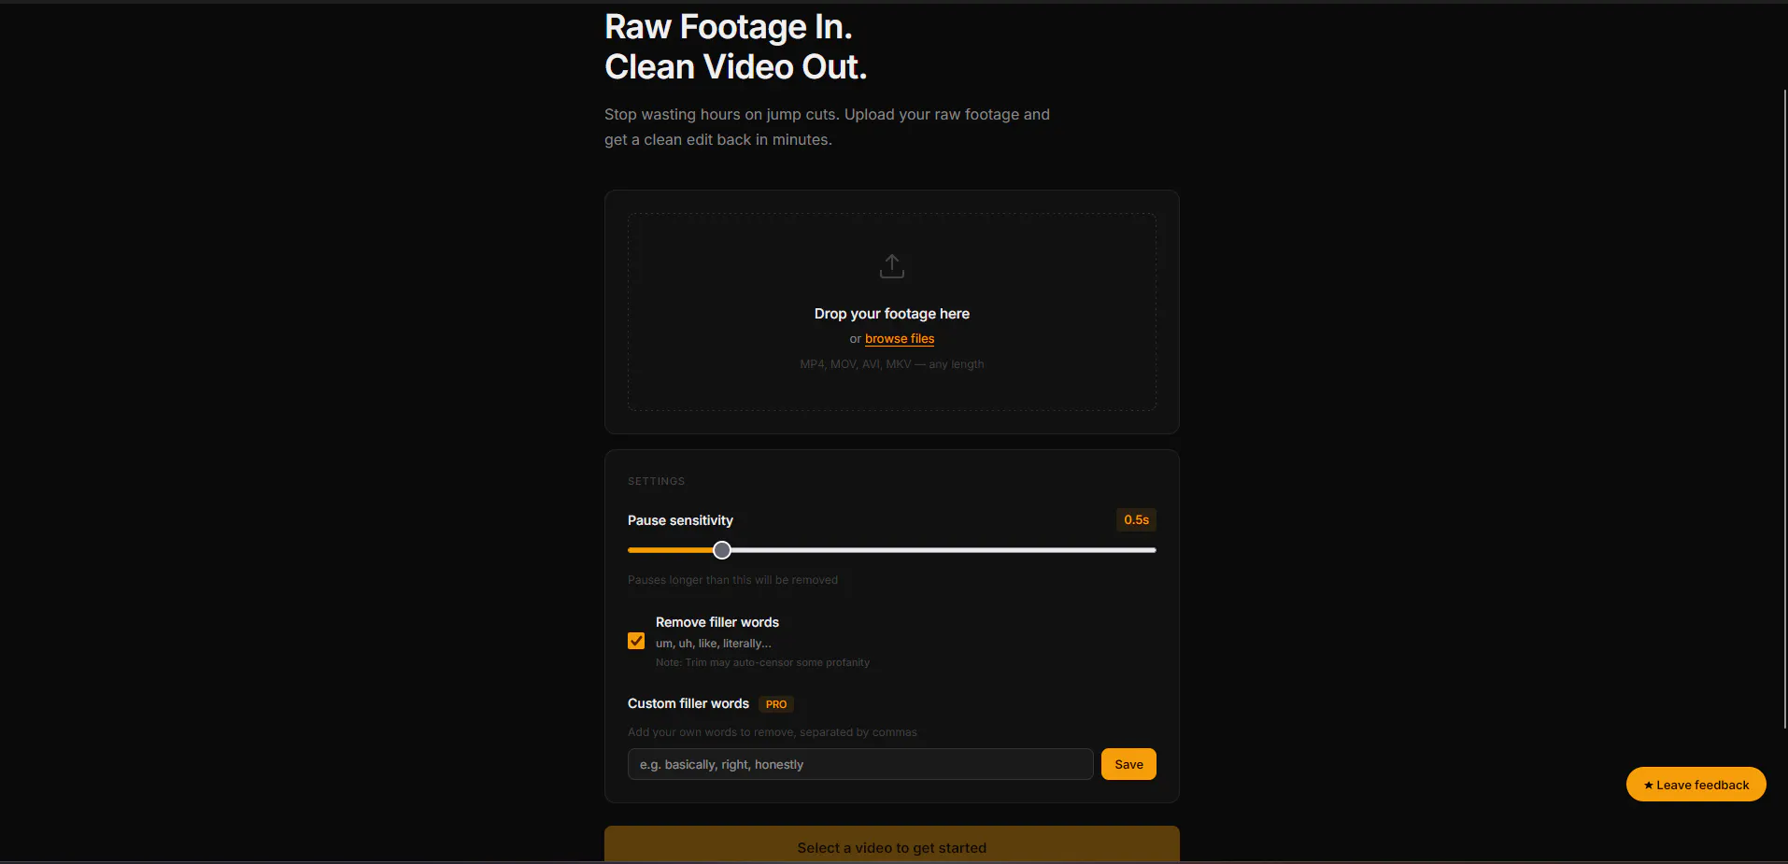
Task: Click the SETTINGS section heading
Action: pyautogui.click(x=657, y=481)
